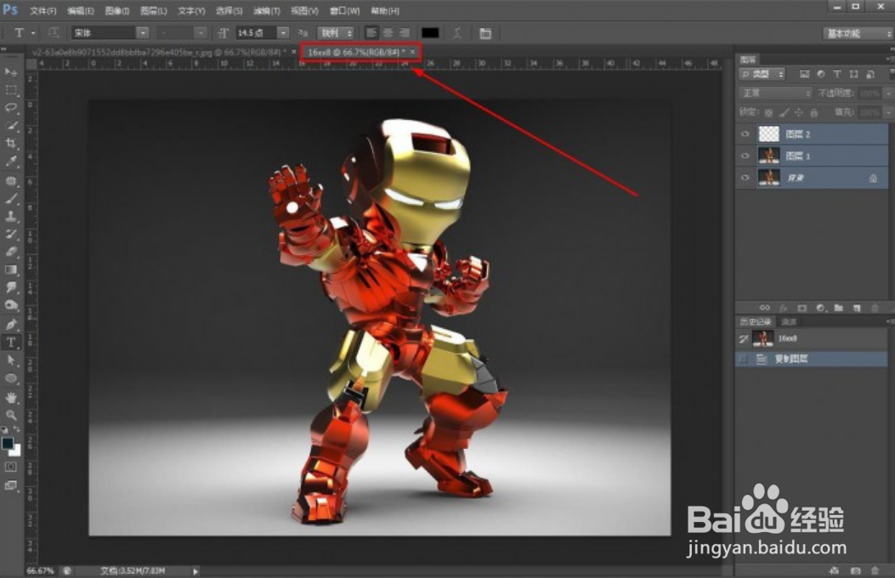This screenshot has width=895, height=578.
Task: Create a new layer icon
Action: [x=857, y=308]
